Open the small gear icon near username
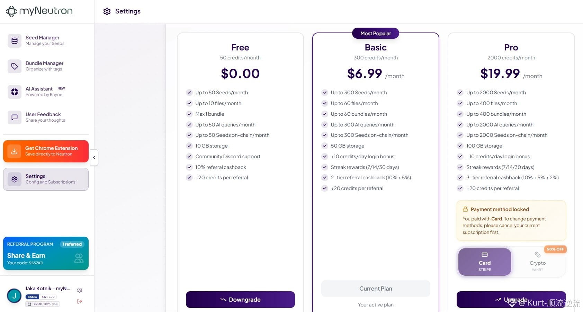The height and width of the screenshot is (312, 583). pos(80,290)
